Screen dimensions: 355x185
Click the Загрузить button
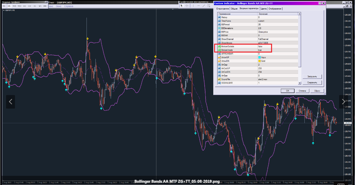312,77
